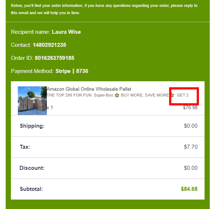Click the $7.70 tax amount
This screenshot has height=209, width=218.
click(x=191, y=147)
